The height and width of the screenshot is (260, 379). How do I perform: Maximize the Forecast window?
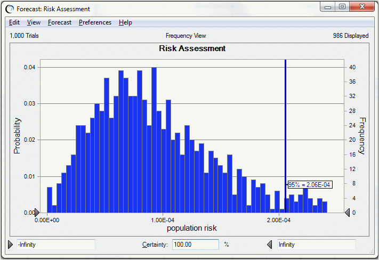(x=342, y=7)
